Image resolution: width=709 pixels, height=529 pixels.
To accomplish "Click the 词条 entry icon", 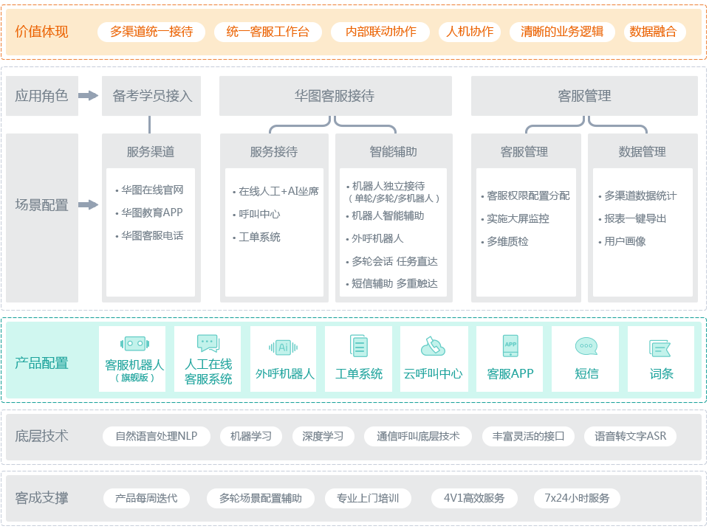I will [x=660, y=348].
